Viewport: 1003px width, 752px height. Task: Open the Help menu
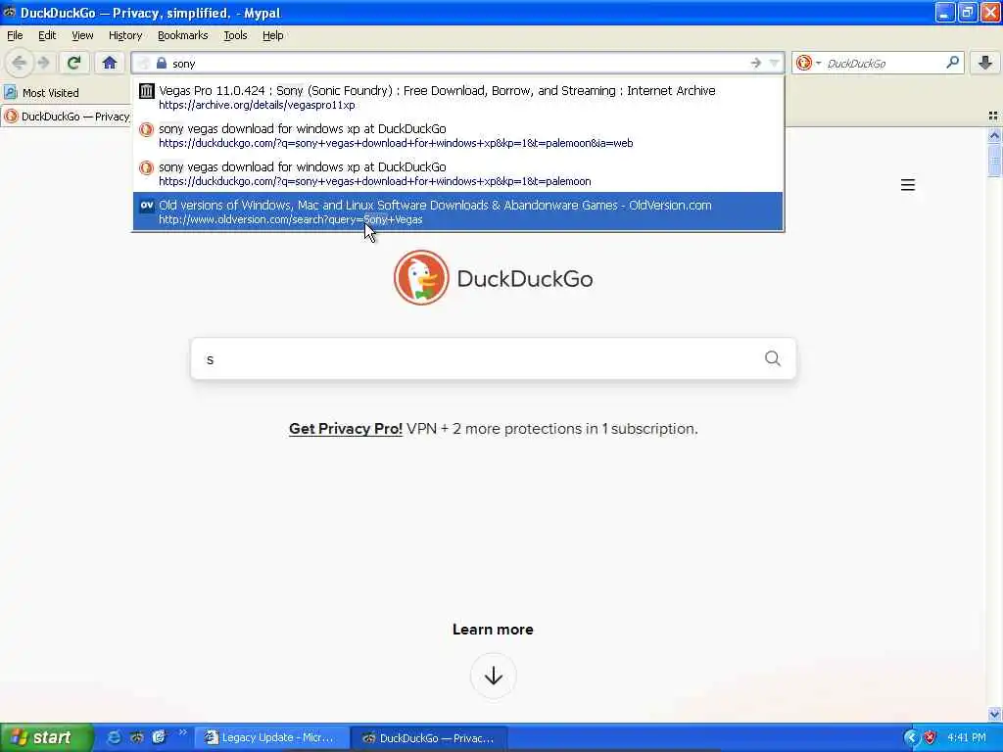pyautogui.click(x=272, y=35)
